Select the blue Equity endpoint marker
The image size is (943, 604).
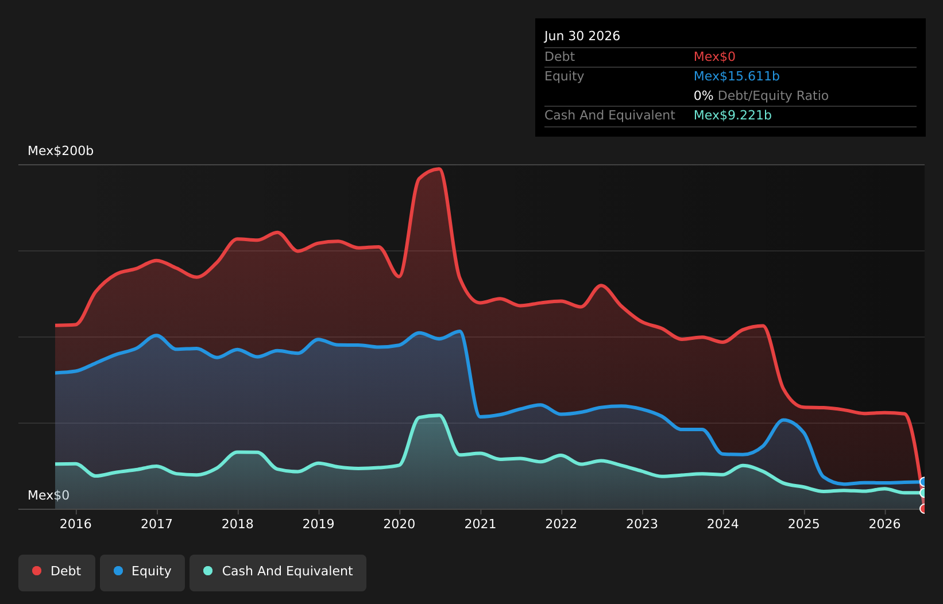tap(923, 482)
